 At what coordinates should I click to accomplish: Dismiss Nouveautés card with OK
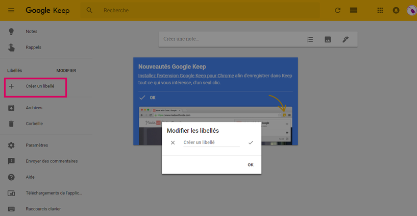coord(153,98)
